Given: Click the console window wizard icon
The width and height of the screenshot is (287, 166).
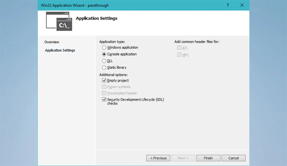Looking at the screenshot, I should tap(59, 21).
